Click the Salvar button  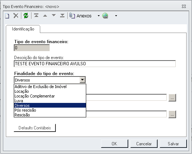(x=173, y=144)
